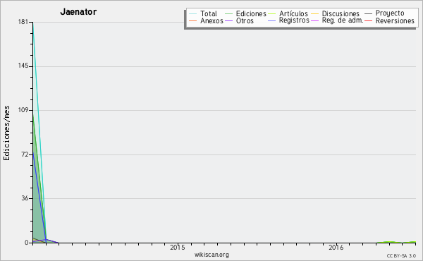423x261 pixels.
Task: Click the CC BY-SA 3.0 license text
Action: click(401, 256)
